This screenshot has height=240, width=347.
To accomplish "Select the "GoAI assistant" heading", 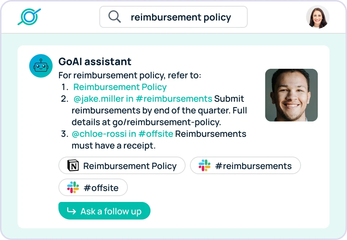I will [x=95, y=61].
